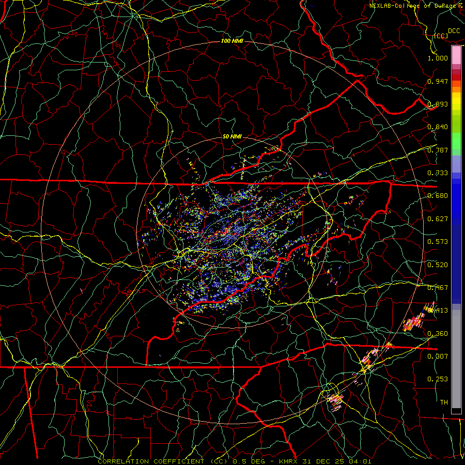465x465 pixels.
Task: Click the 0.680 value on color scale
Action: coord(438,196)
